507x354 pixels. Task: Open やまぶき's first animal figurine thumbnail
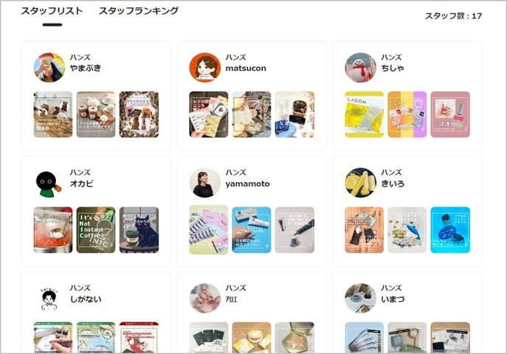pyautogui.click(x=53, y=114)
